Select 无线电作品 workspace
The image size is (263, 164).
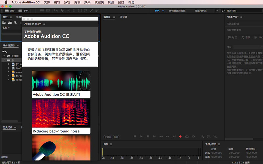[x=201, y=11]
